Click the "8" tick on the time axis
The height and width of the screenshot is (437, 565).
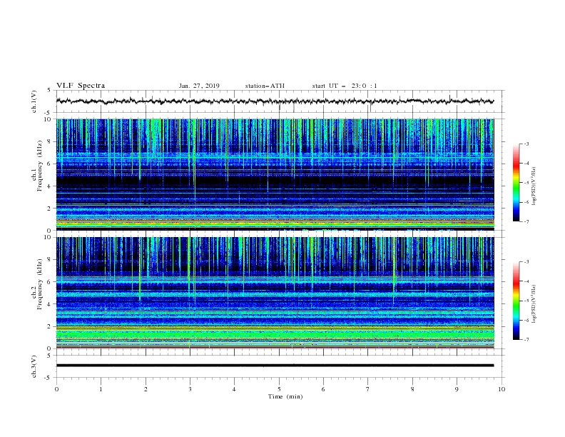coord(412,389)
